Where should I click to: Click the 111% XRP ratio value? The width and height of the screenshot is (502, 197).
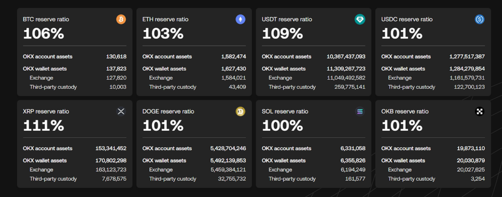click(44, 125)
